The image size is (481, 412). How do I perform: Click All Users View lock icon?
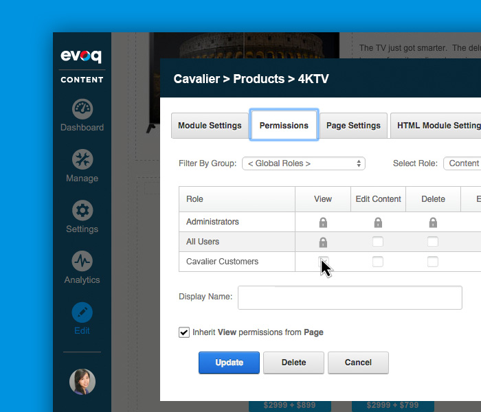[x=323, y=242]
